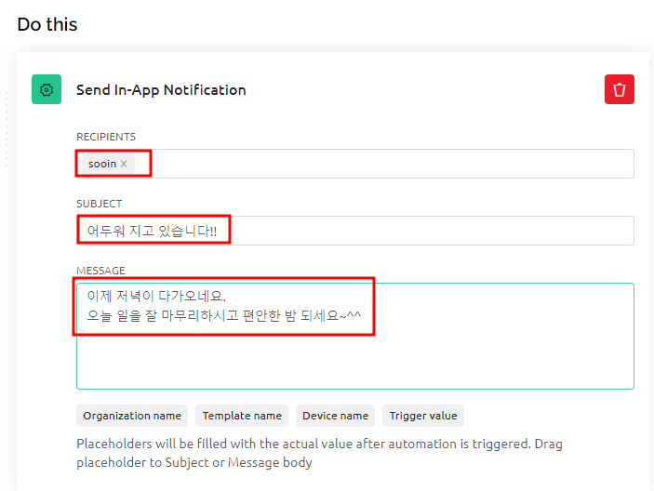
Task: Click the SUBJECT field label
Action: (99, 204)
